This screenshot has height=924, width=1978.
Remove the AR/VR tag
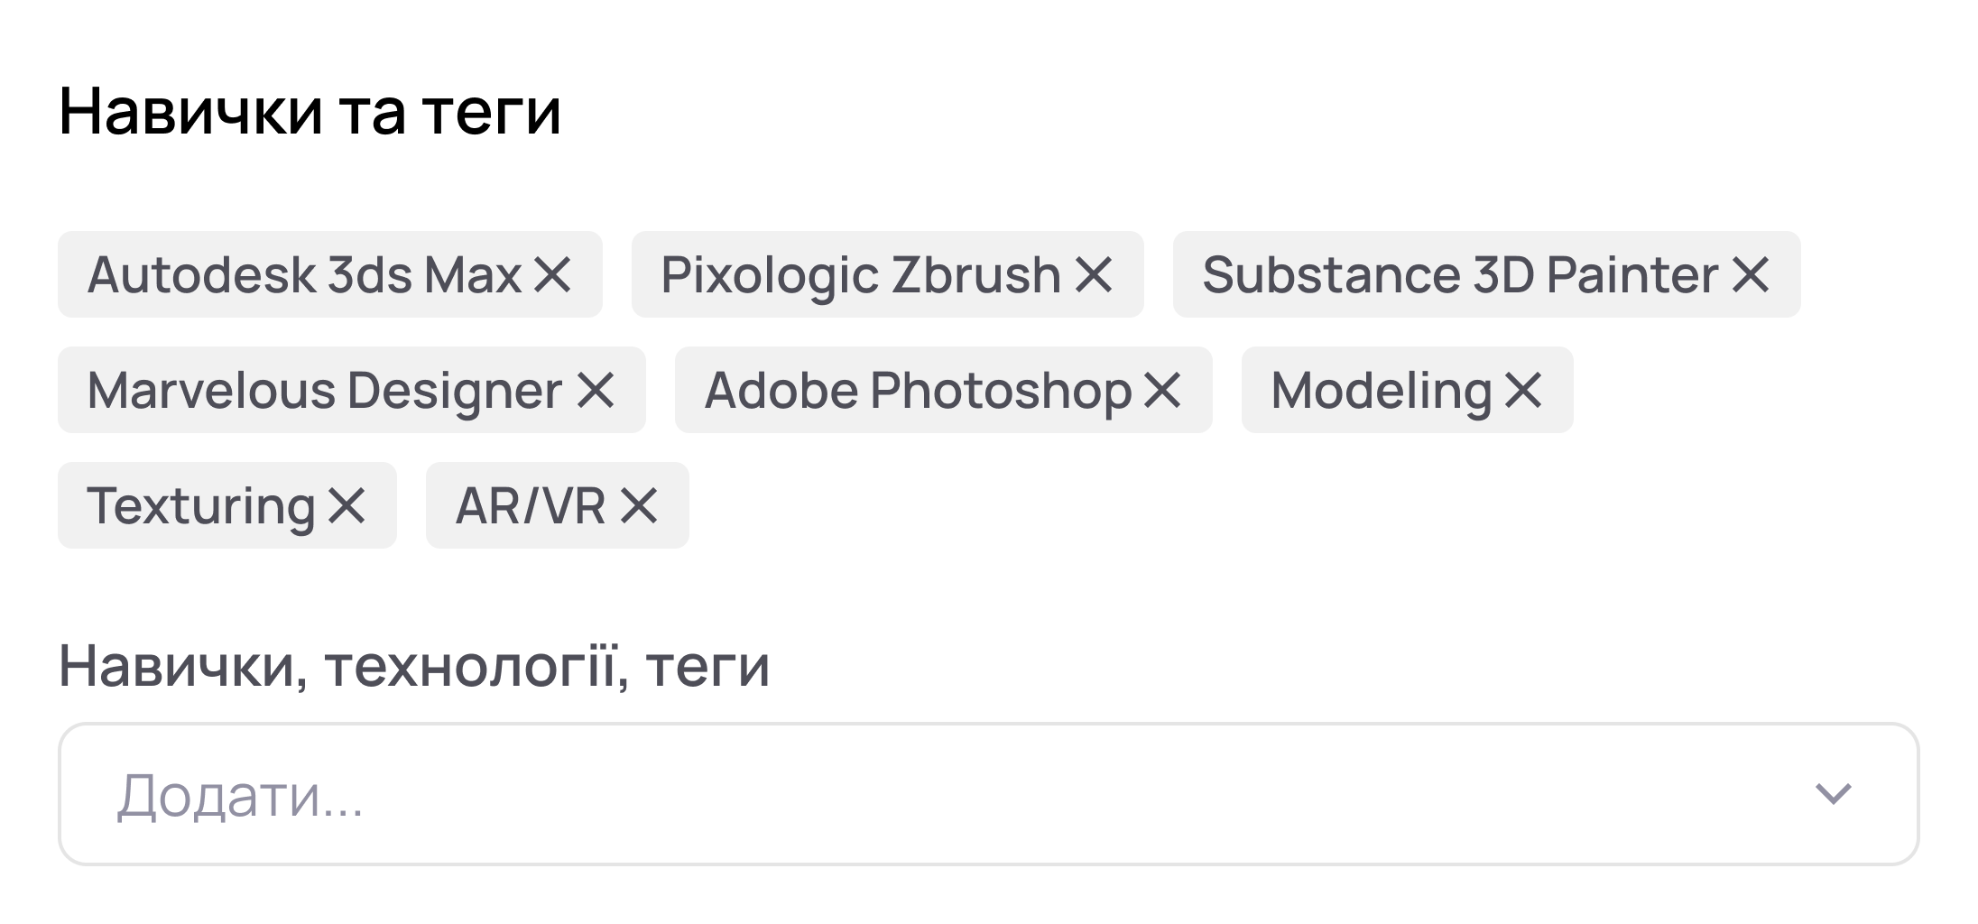point(642,505)
